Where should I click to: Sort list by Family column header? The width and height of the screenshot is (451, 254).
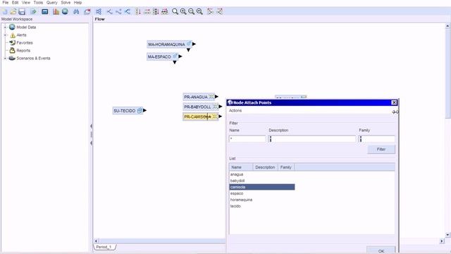tap(286, 167)
